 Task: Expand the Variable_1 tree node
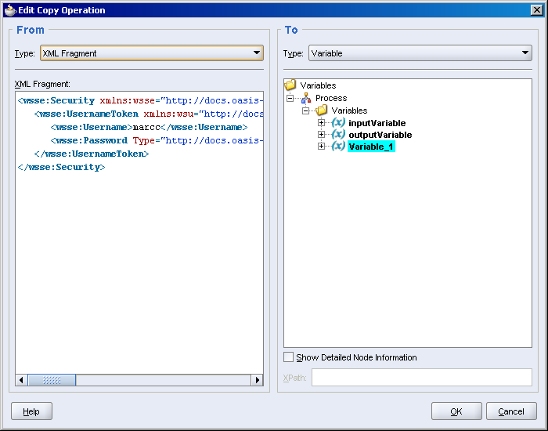click(x=321, y=147)
